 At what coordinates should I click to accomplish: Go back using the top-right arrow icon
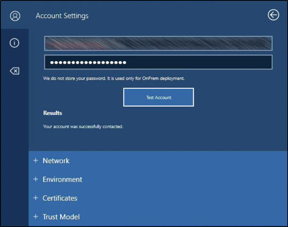coord(273,15)
